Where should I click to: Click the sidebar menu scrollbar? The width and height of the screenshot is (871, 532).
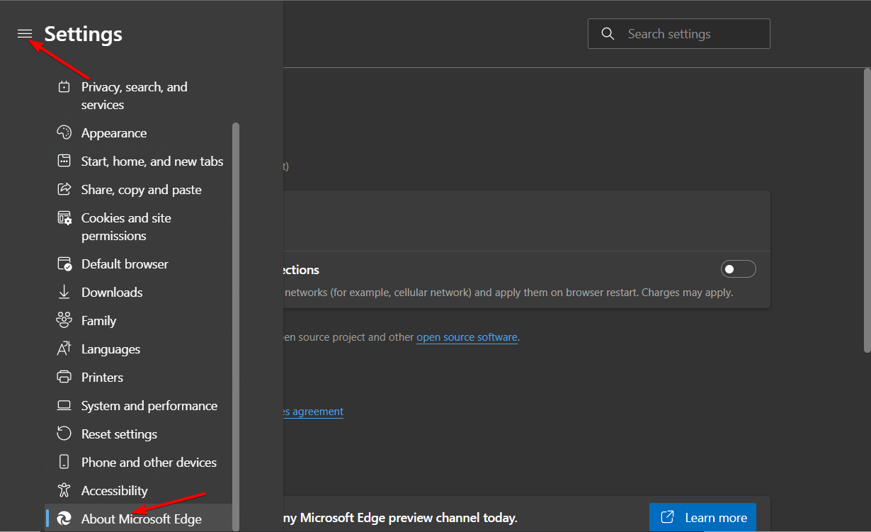[x=236, y=326]
